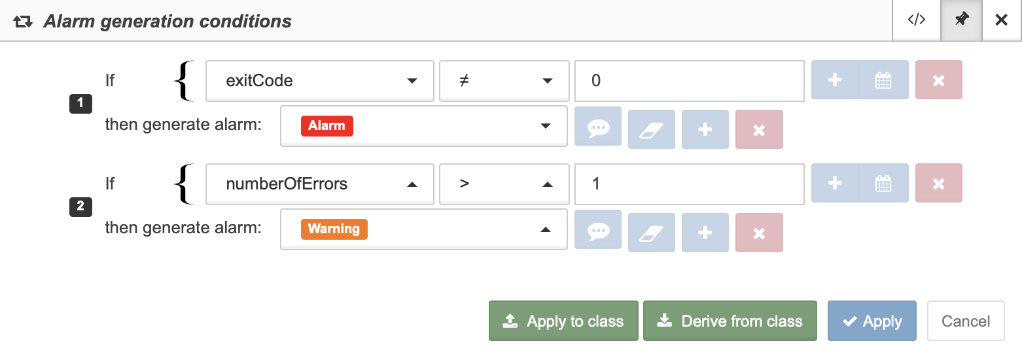Open the ≠ operator dropdown
1022x358 pixels.
(504, 81)
